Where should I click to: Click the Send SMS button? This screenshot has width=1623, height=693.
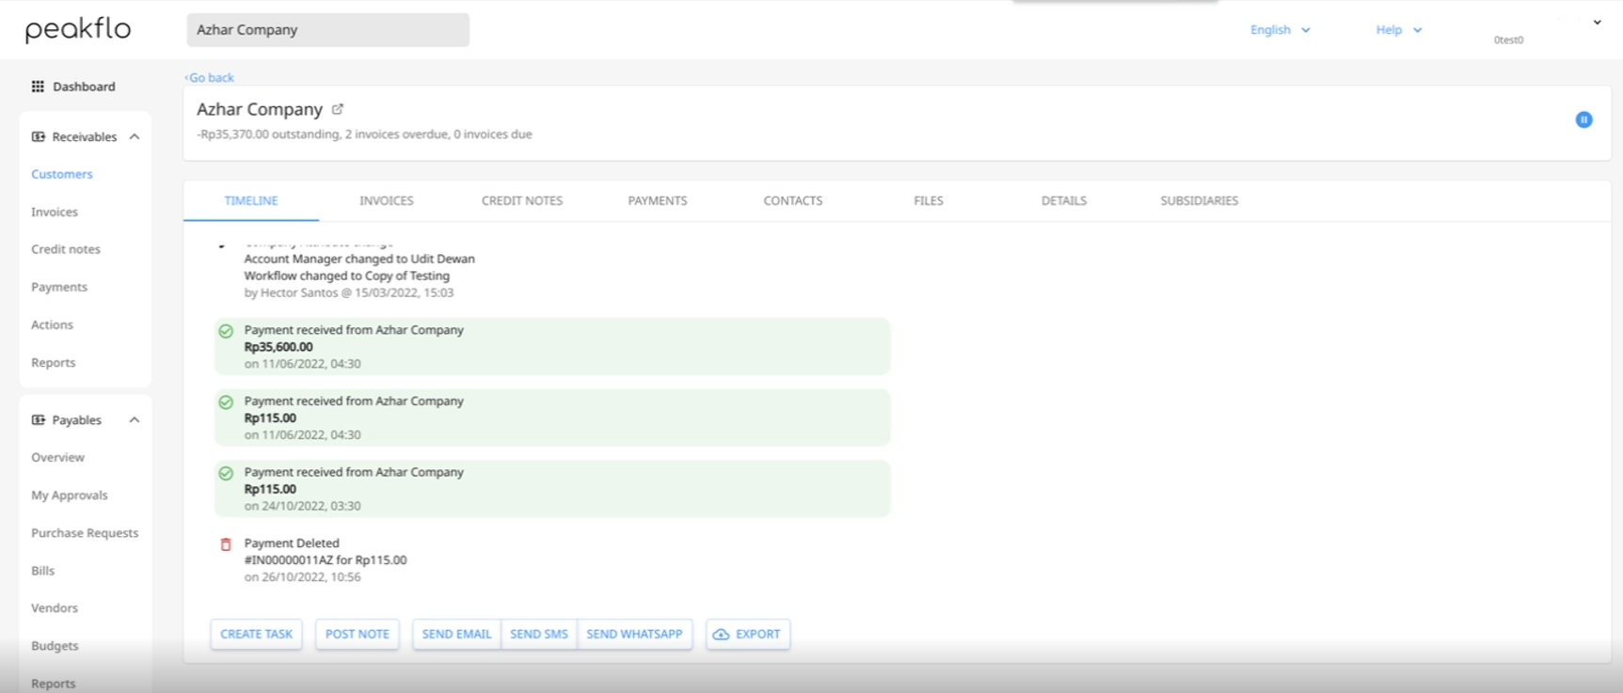click(539, 635)
